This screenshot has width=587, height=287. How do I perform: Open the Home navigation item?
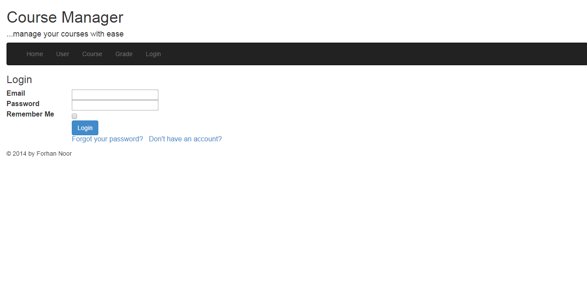pos(34,54)
